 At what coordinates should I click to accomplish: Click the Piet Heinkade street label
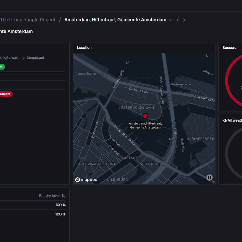point(204,99)
